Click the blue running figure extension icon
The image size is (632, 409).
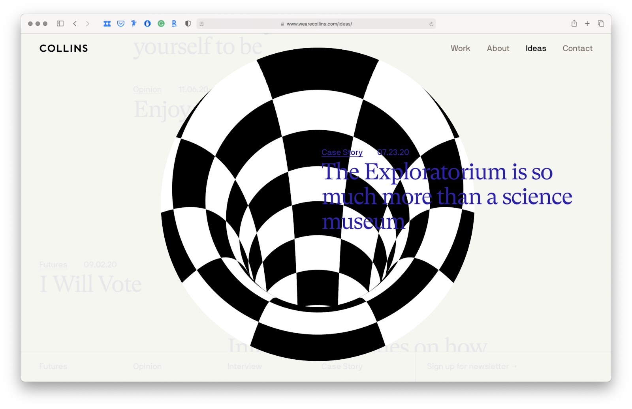point(134,24)
